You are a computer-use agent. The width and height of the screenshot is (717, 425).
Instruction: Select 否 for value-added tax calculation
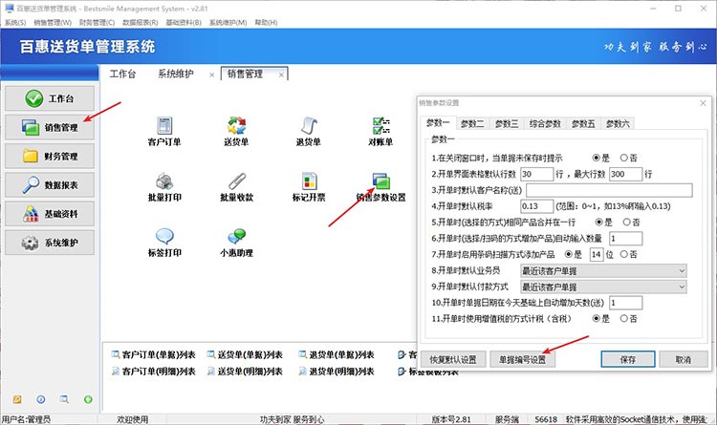coord(623,319)
